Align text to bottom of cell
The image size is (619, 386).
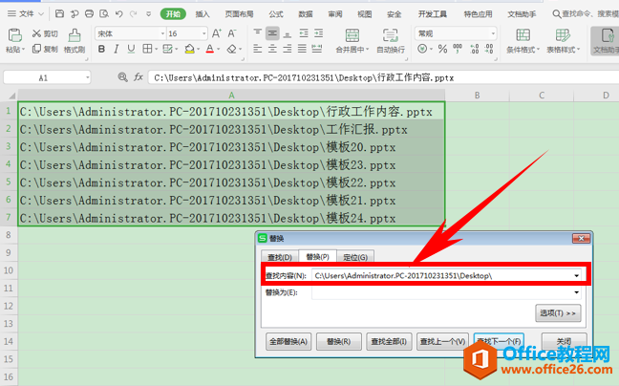pyautogui.click(x=288, y=33)
